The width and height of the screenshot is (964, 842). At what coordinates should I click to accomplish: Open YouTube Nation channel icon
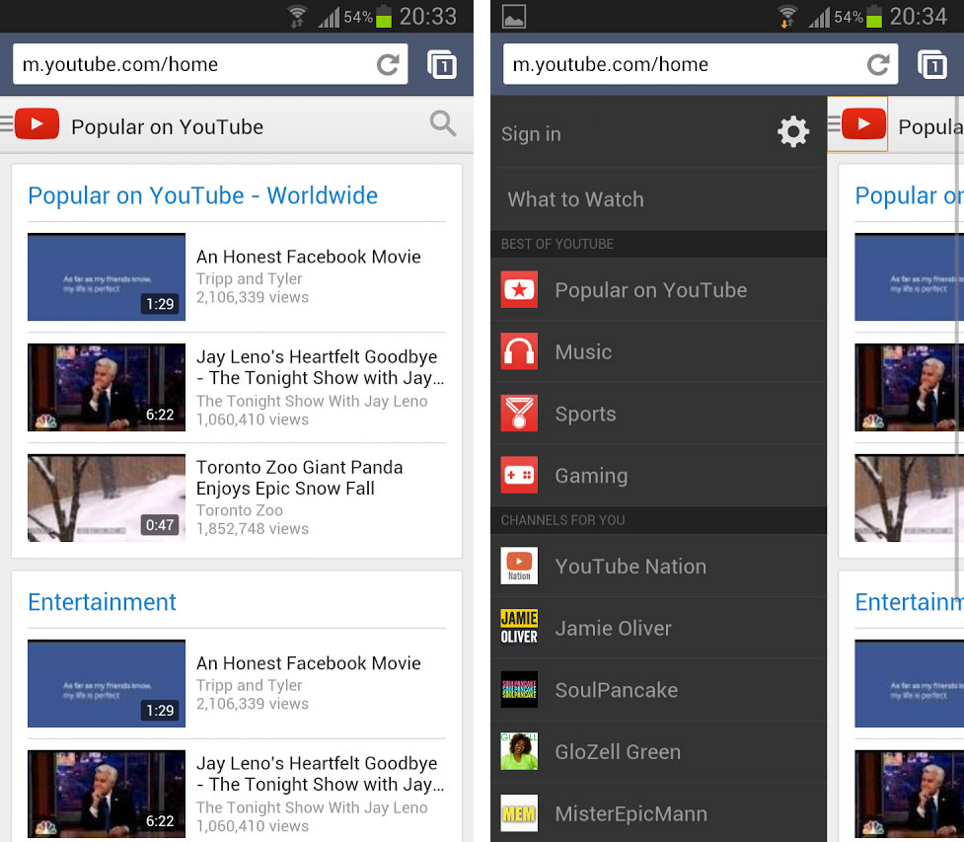pos(519,566)
